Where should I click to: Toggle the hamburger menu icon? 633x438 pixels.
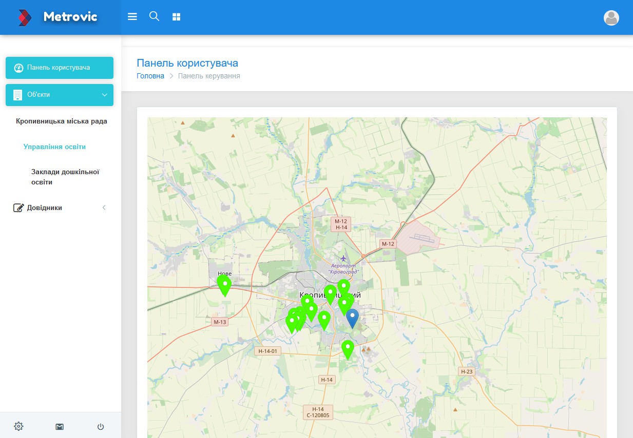pos(132,17)
